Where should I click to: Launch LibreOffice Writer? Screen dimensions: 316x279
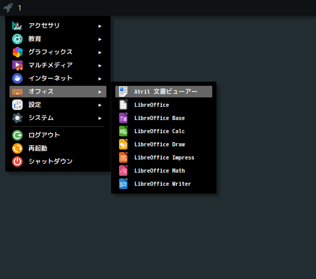click(164, 184)
